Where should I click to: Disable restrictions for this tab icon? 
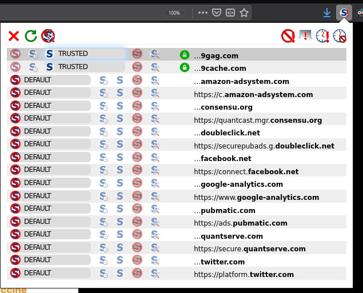305,35
